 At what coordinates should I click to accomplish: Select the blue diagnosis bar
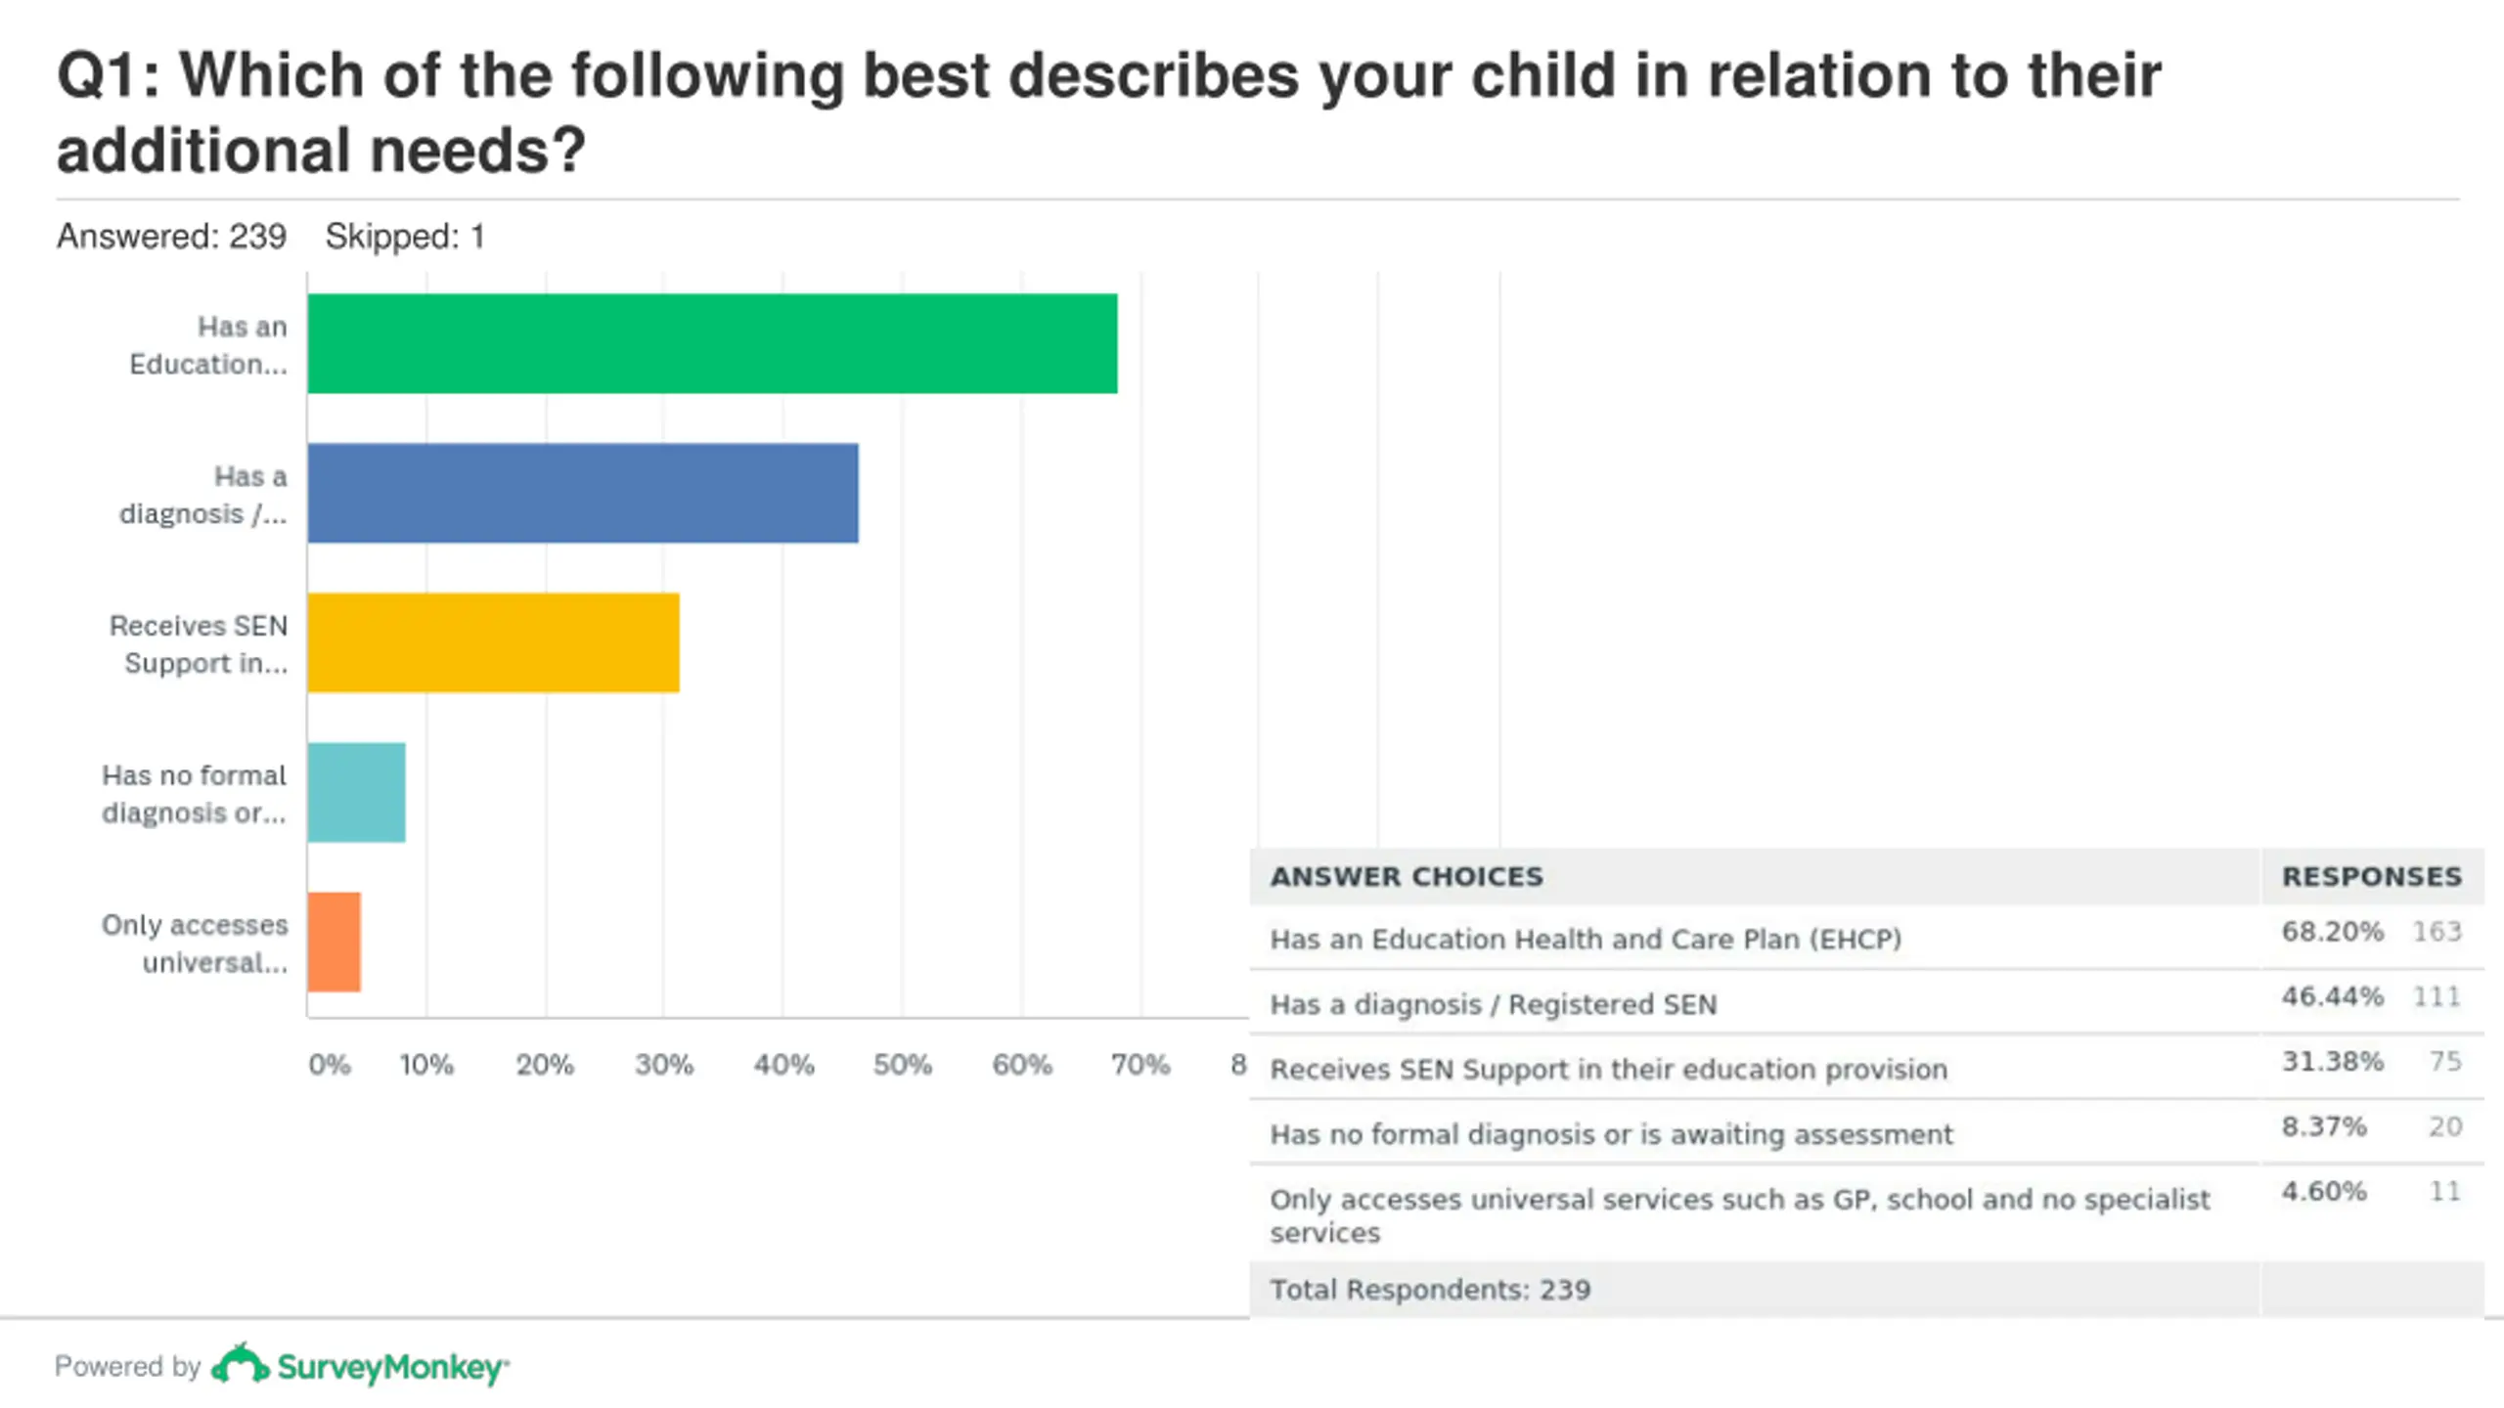pyautogui.click(x=583, y=493)
